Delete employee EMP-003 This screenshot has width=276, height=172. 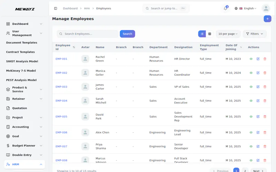[265, 87]
